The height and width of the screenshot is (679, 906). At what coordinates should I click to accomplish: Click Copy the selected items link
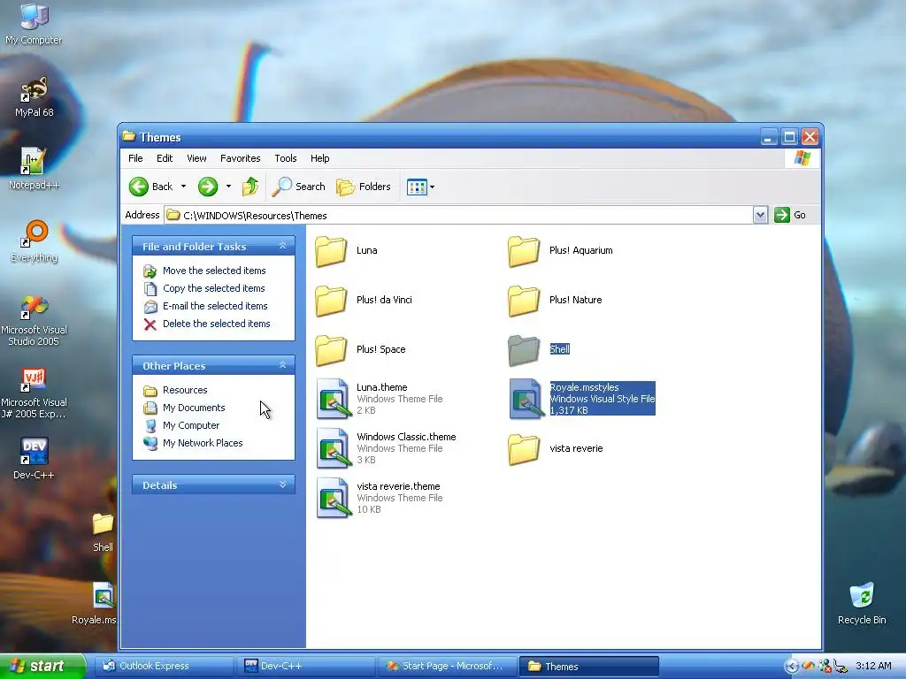coord(214,288)
